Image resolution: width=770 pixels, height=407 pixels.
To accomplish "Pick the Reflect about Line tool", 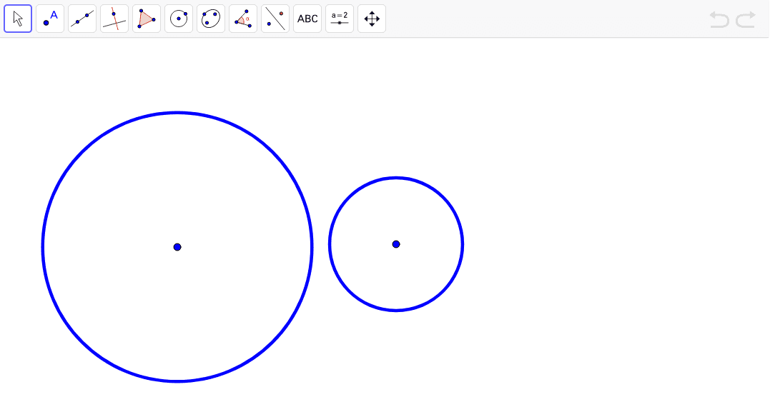I will pos(275,19).
